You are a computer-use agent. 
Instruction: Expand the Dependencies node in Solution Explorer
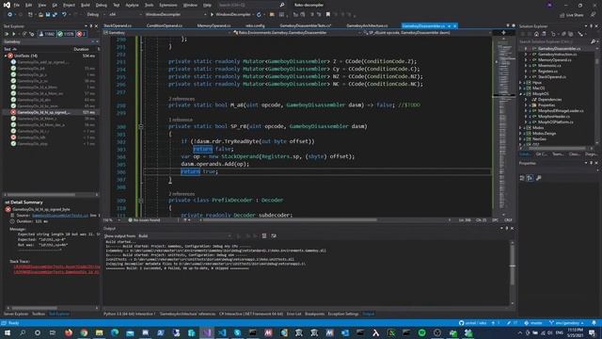click(x=526, y=100)
